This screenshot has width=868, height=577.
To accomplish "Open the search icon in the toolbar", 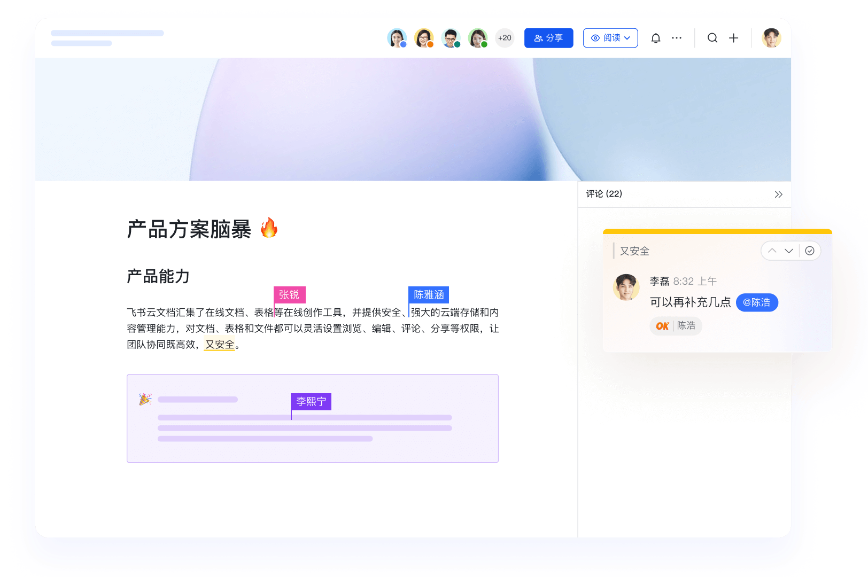I will (712, 38).
